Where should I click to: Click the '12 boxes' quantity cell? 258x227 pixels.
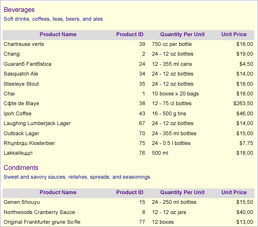pyautogui.click(x=163, y=222)
